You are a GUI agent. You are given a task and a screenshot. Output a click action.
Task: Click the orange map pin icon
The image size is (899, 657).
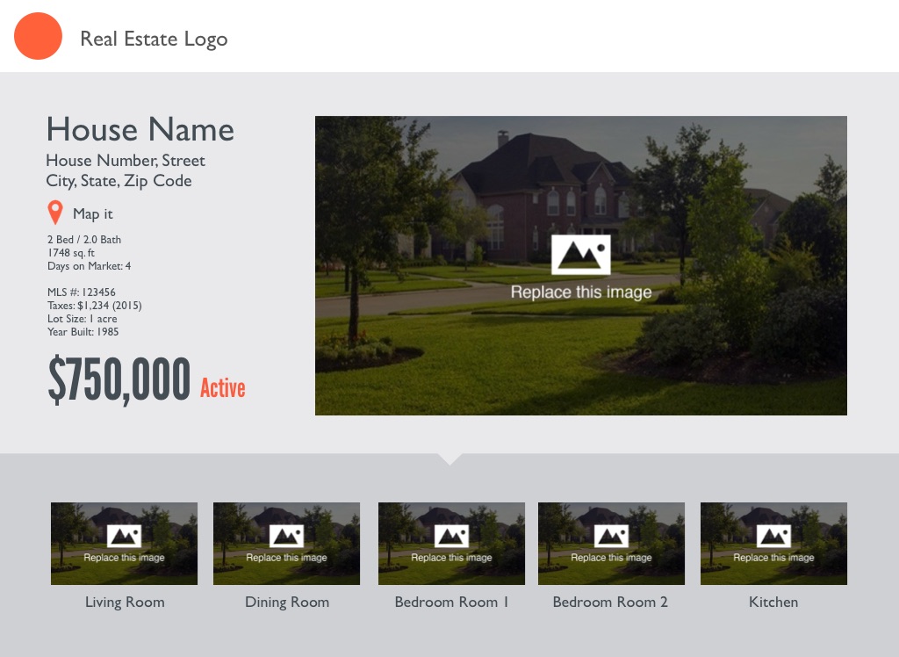click(x=55, y=213)
